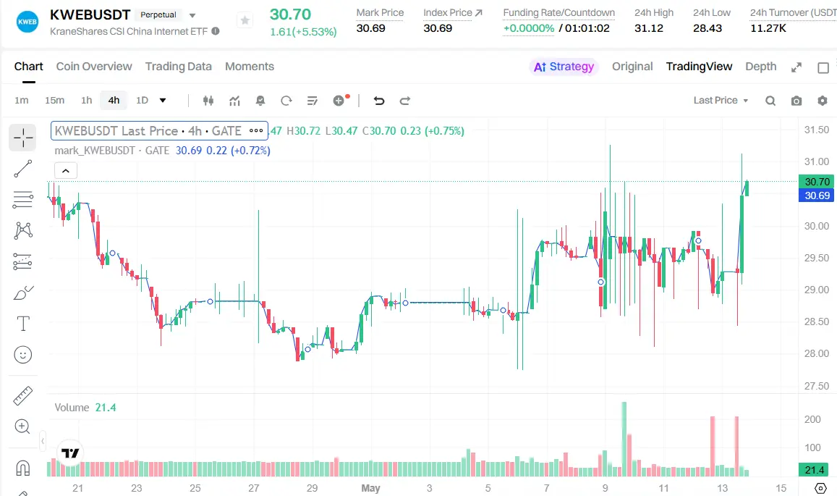Open the forecasting and measurement tool
This screenshot has width=837, height=496.
23,261
